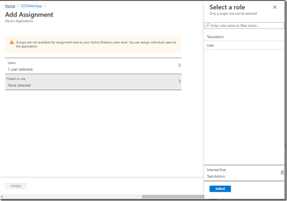Click the left scroll arrow
This screenshot has width=287, height=201.
pos(2,197)
